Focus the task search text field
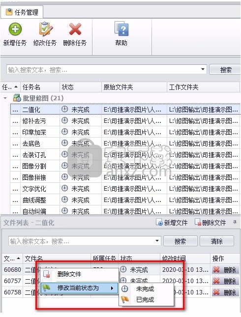Viewport: 241px width, 317px height. click(103, 70)
